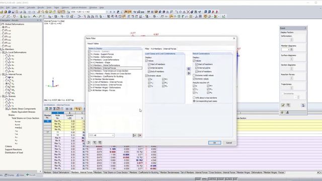Close the right-side Panel with its X
The image size is (322, 181).
point(305,28)
